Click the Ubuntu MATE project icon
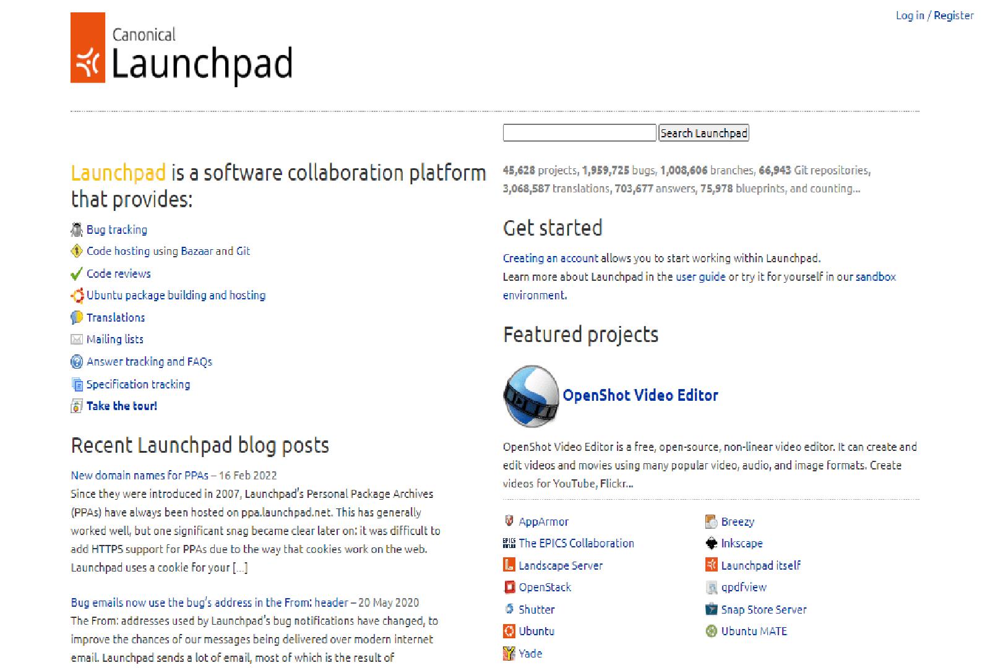Screen dimensions: 990x668 710,631
